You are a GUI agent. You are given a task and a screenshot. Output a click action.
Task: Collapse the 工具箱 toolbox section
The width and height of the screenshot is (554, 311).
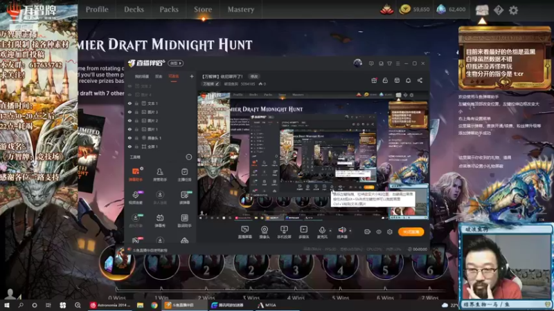pos(189,158)
